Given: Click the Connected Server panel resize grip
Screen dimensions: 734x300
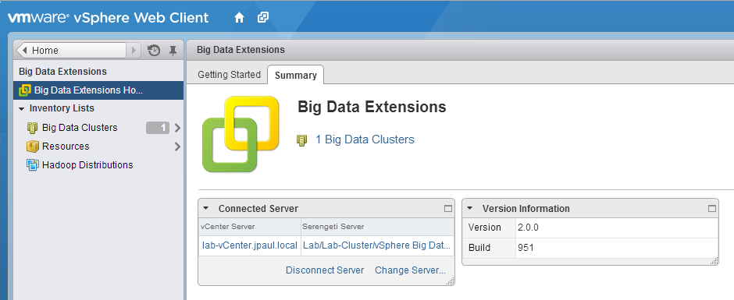Looking at the screenshot, I should point(451,281).
